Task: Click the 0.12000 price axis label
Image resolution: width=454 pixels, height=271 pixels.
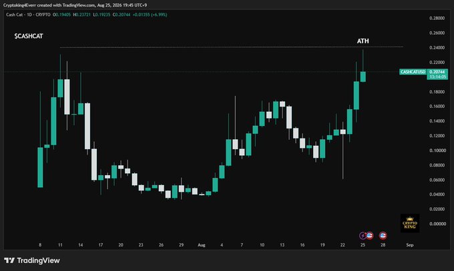Action: 437,136
